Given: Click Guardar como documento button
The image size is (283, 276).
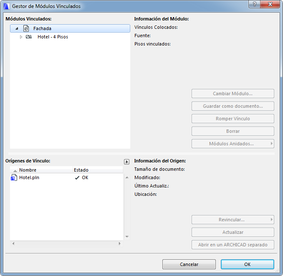Looking at the screenshot, I should coord(233,106).
